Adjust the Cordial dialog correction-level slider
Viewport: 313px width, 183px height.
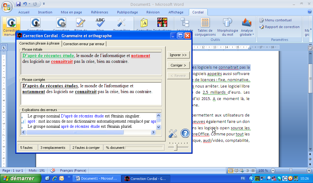(x=176, y=147)
